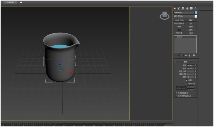The height and width of the screenshot is (127, 214).
Task: Click the small arrow beside the toggle icon
Action: tap(23, 2)
